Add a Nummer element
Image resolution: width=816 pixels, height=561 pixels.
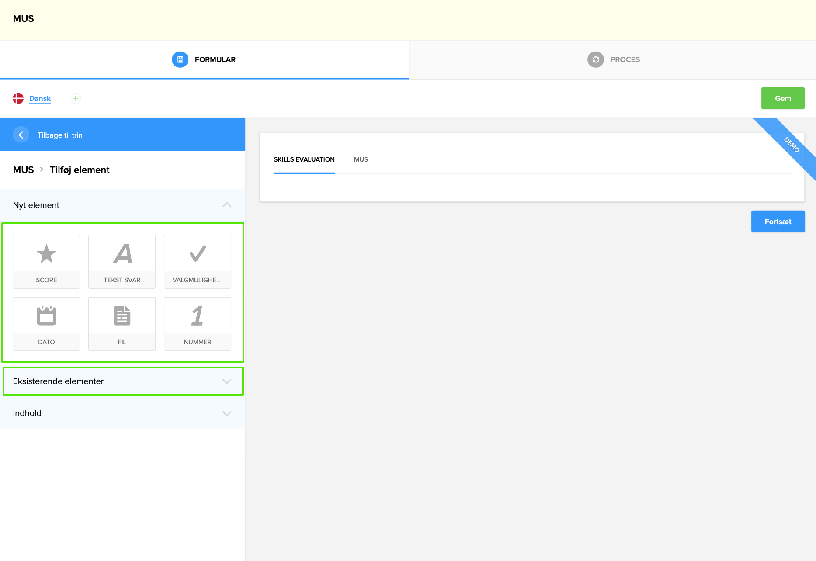(x=198, y=324)
